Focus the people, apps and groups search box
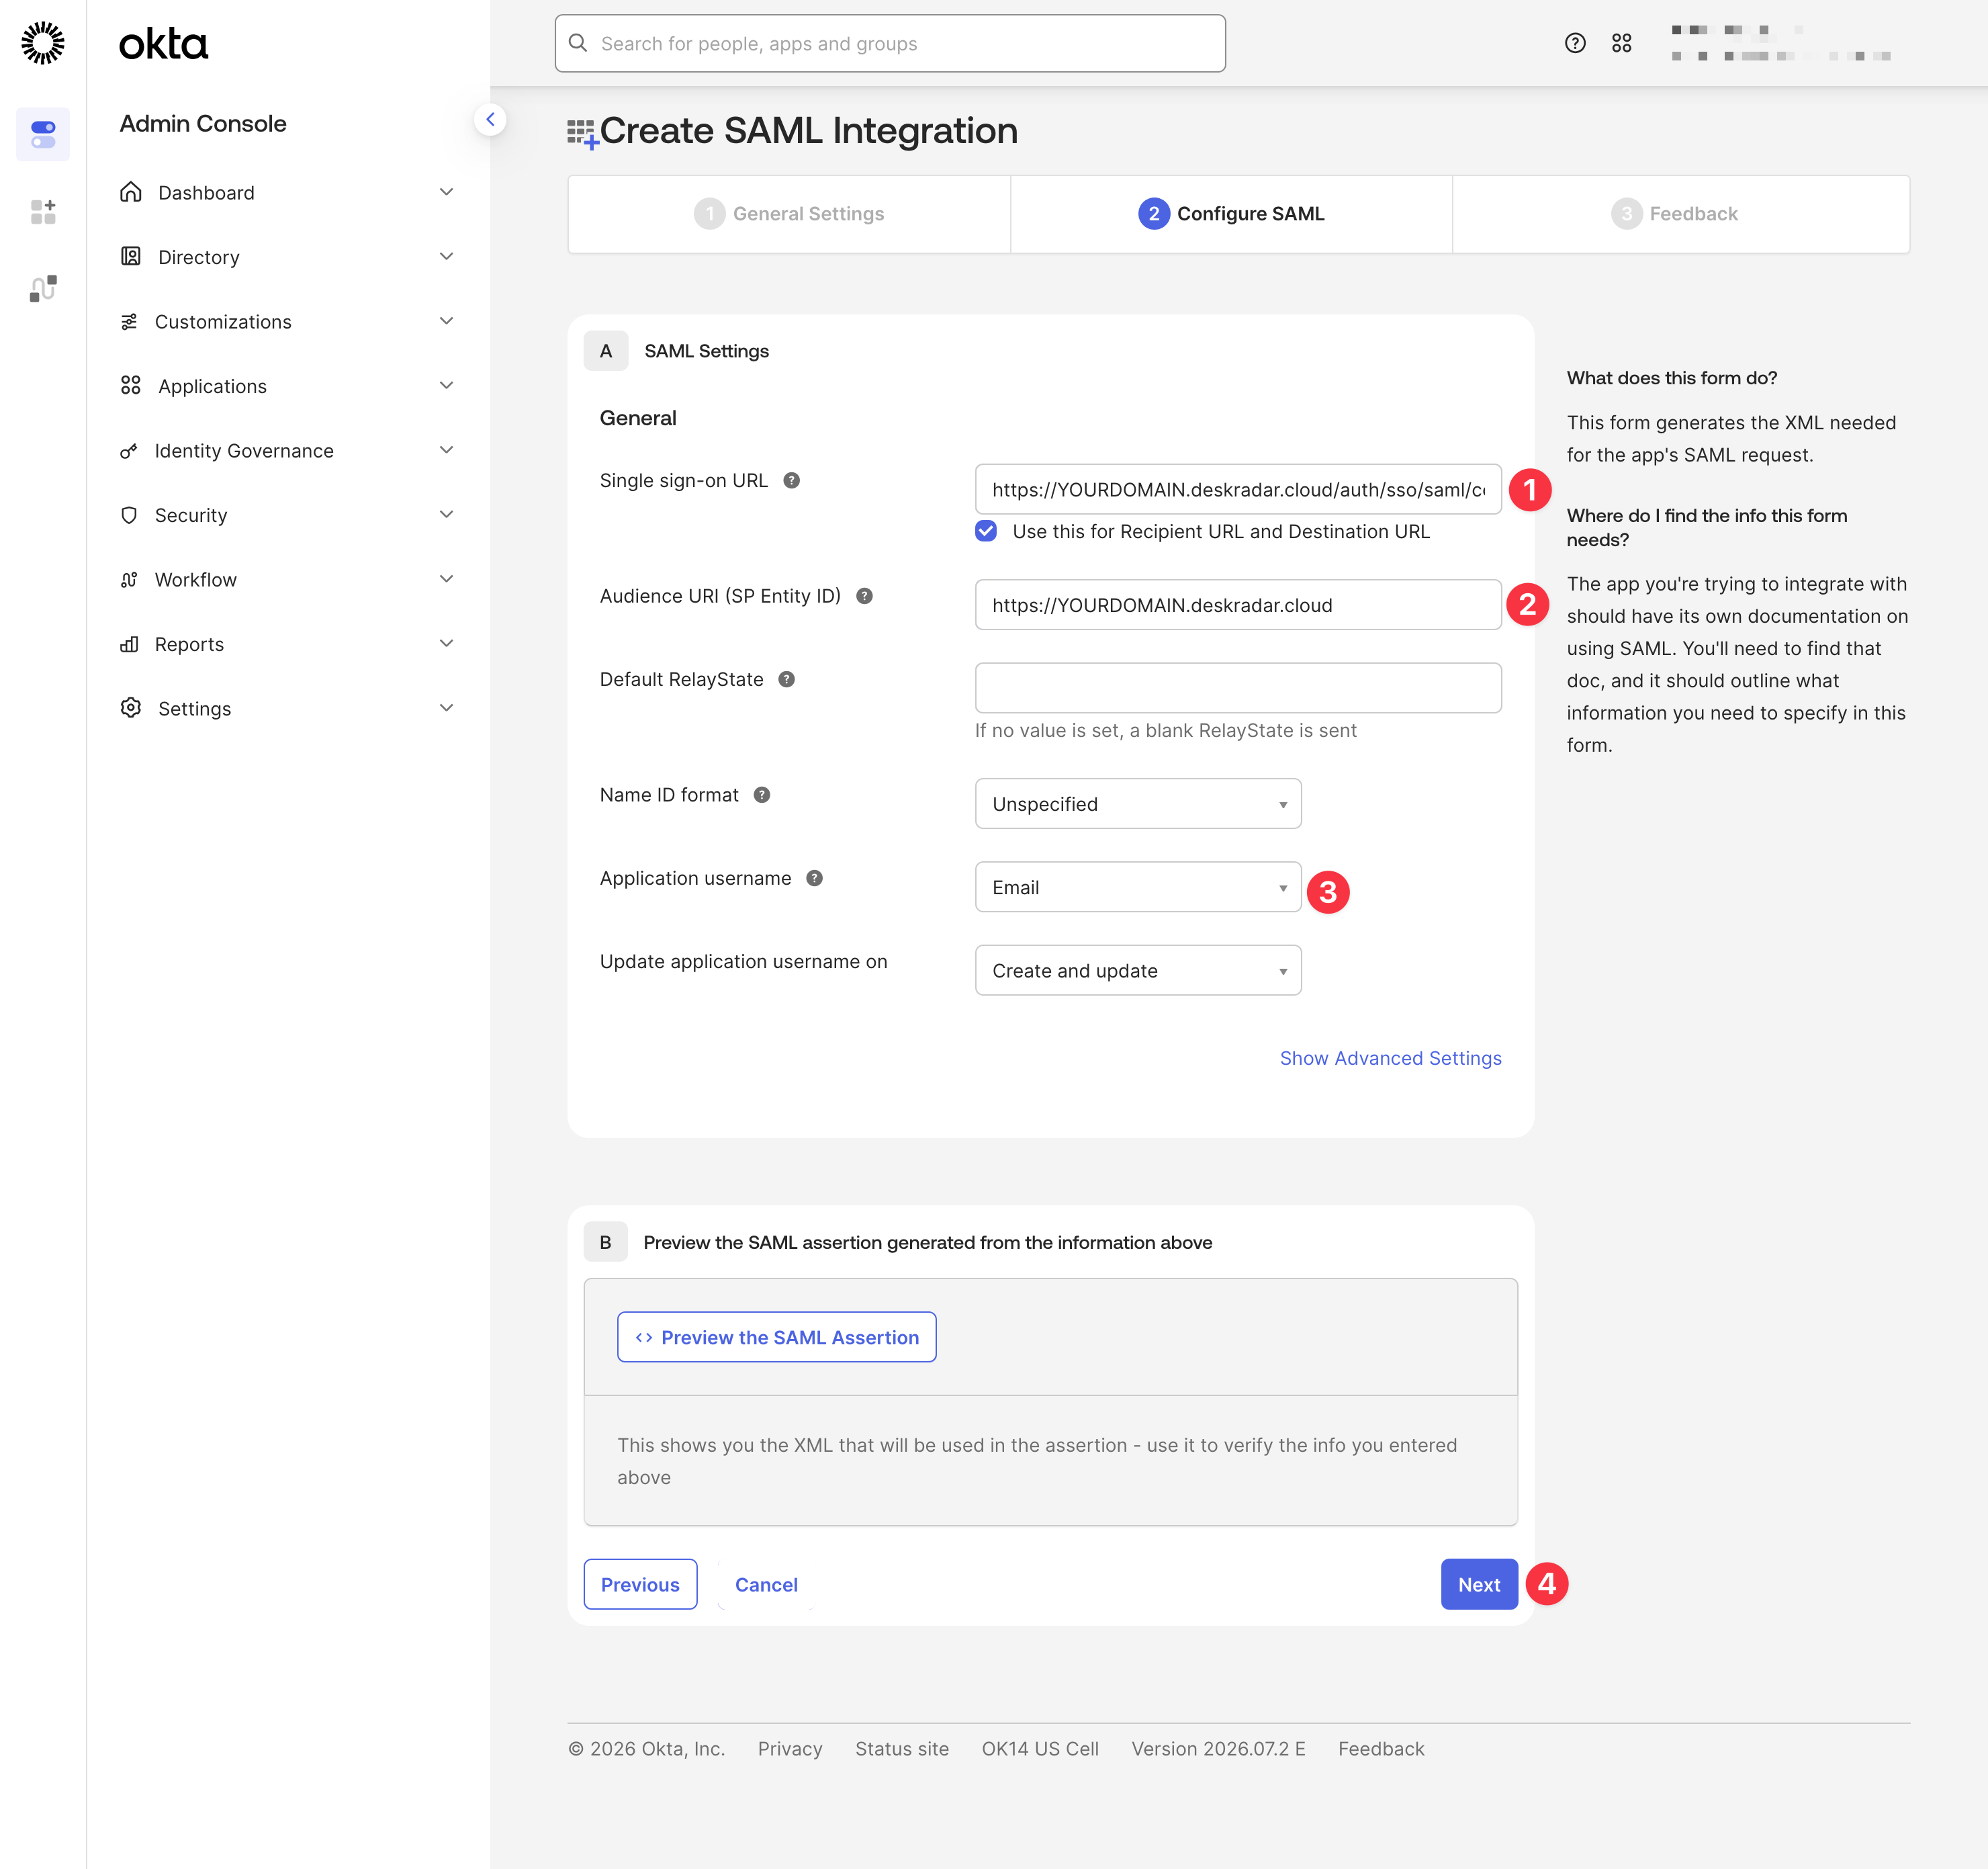 pos(890,43)
